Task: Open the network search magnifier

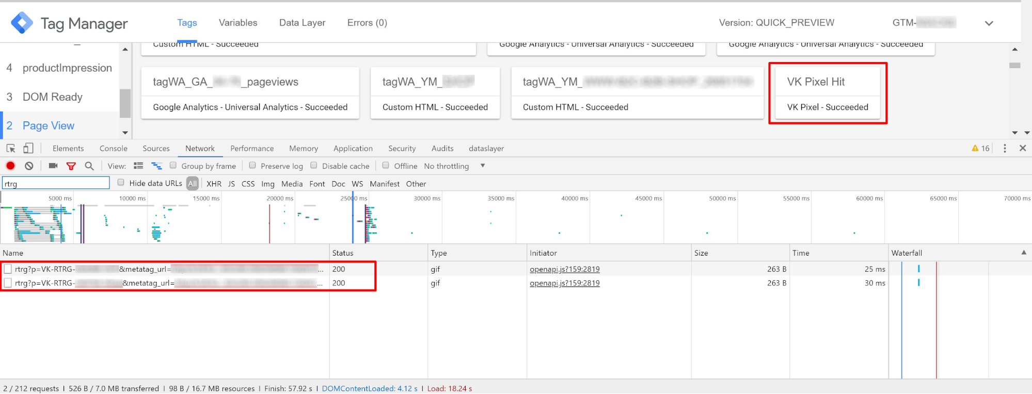Action: tap(89, 166)
